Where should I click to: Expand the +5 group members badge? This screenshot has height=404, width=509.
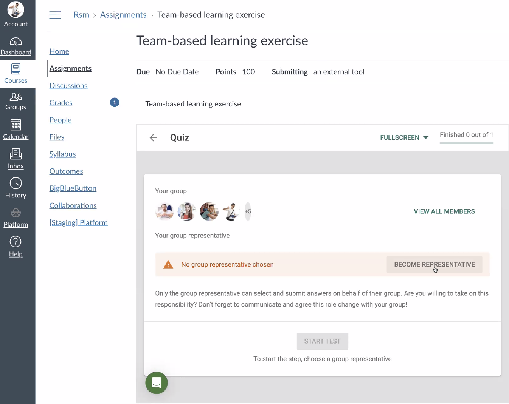point(248,211)
